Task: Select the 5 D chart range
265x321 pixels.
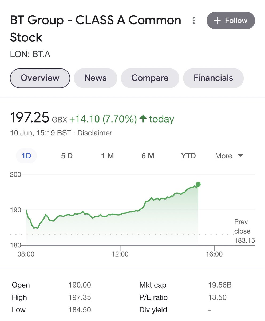Action: point(67,156)
